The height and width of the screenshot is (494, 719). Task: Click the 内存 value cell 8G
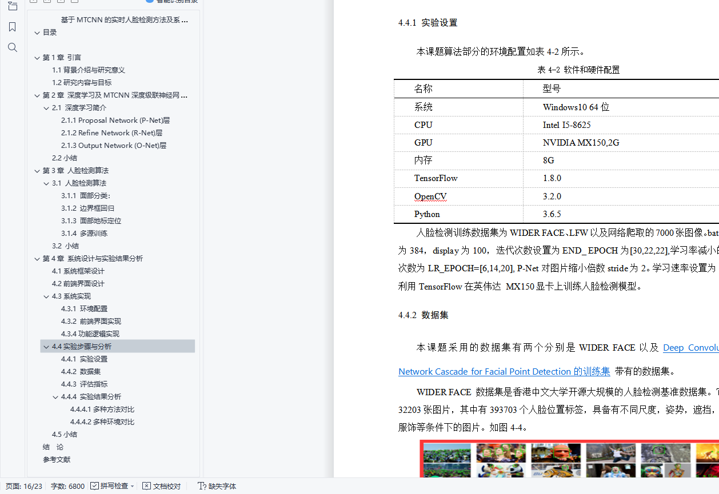(x=549, y=160)
